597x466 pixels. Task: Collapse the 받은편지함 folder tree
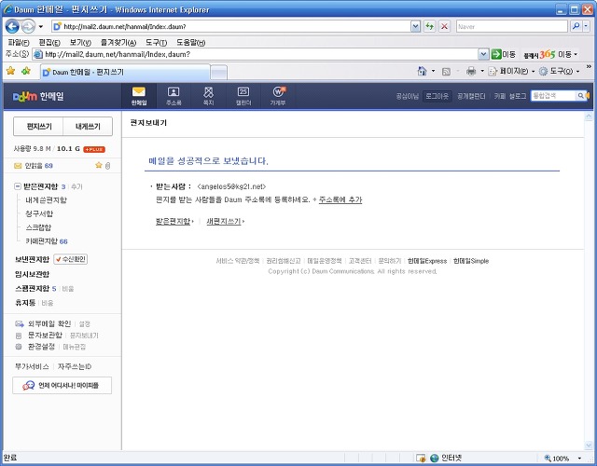tap(17, 186)
